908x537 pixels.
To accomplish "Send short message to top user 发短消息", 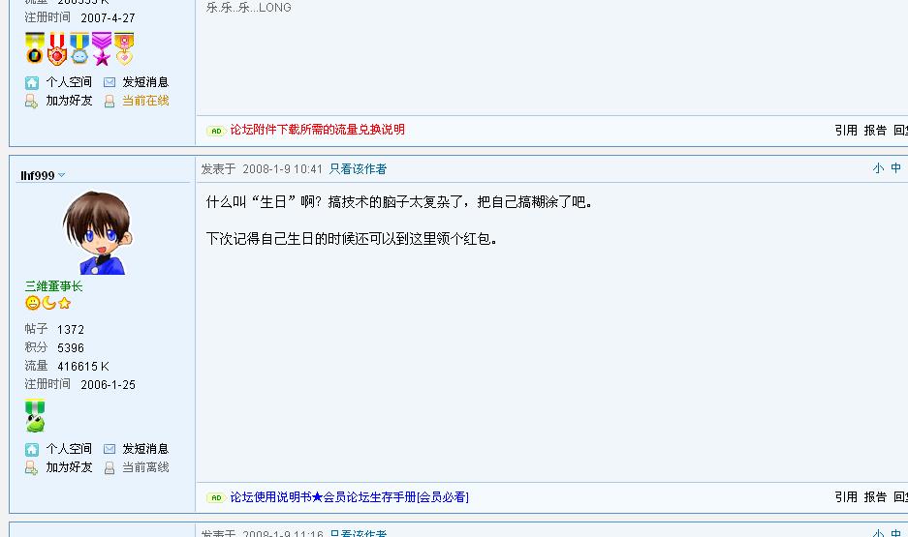I will [145, 82].
